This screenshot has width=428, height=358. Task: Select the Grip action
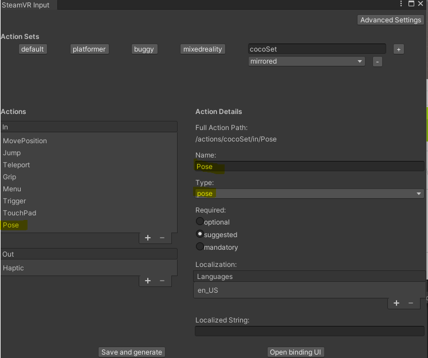89,177
